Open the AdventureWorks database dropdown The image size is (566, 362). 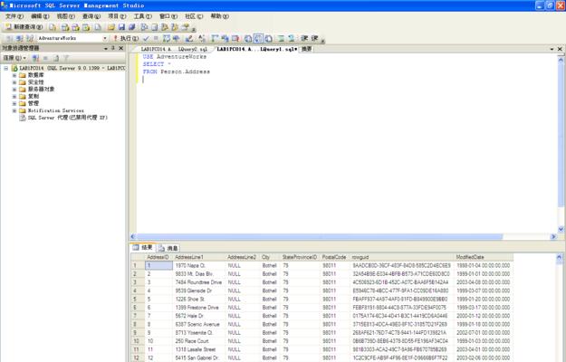coord(105,38)
